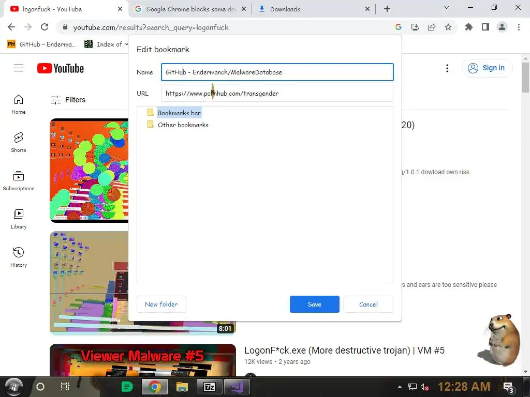Open YouTube hamburger guide menu
The width and height of the screenshot is (530, 397).
pyautogui.click(x=19, y=68)
